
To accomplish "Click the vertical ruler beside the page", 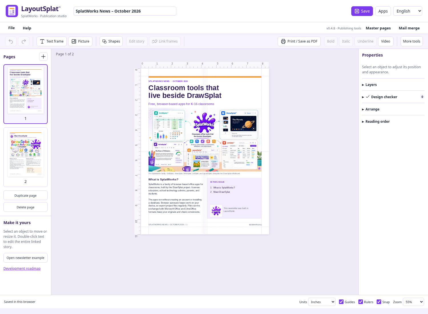I will point(138,151).
